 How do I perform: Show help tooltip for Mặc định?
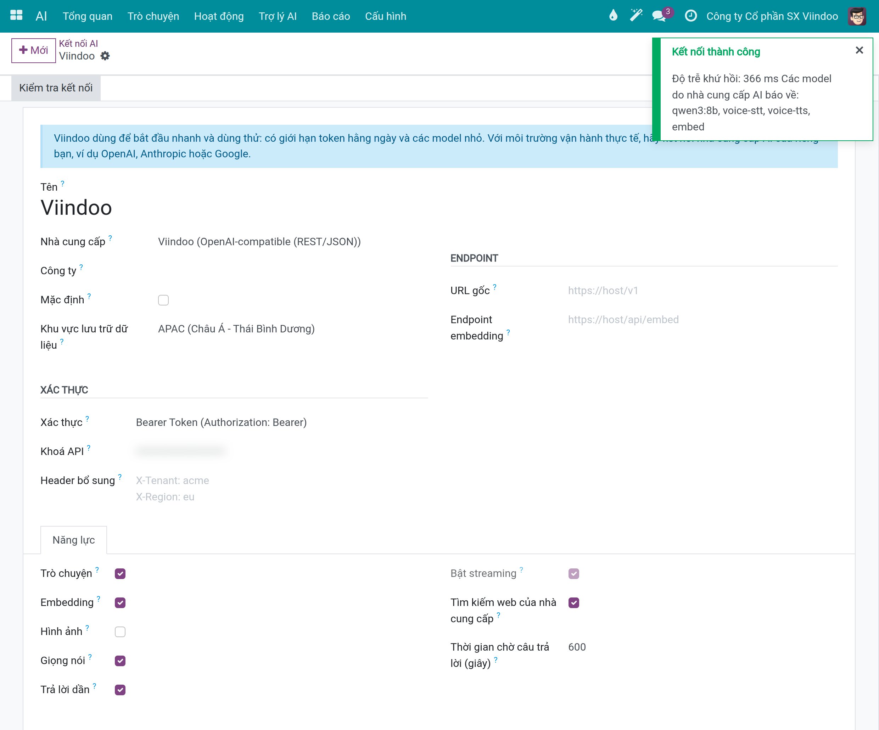coord(89,296)
